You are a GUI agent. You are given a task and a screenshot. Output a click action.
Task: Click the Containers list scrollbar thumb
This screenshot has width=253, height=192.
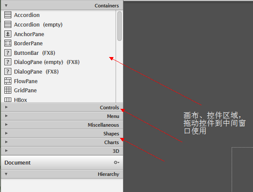[120, 26]
